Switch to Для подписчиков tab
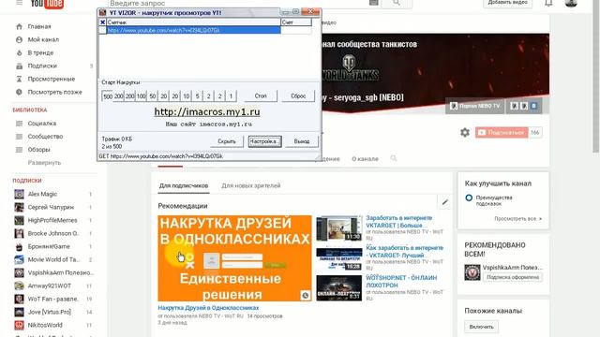Viewport: 600px width, 337px height. [184, 185]
